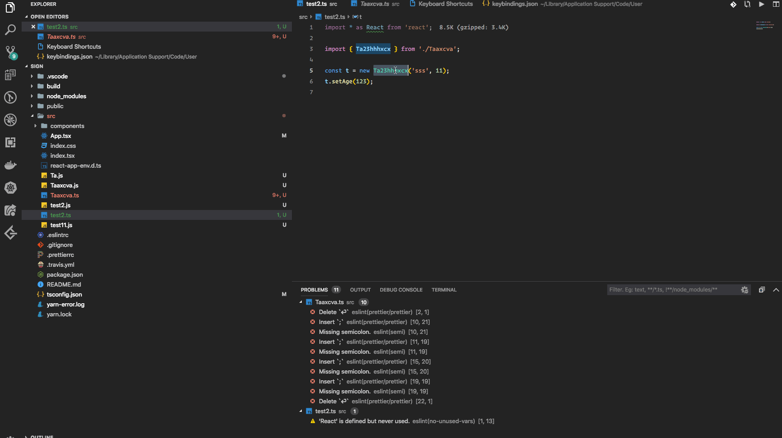This screenshot has width=782, height=438.
Task: Open the Kubernetes view icon
Action: click(10, 187)
